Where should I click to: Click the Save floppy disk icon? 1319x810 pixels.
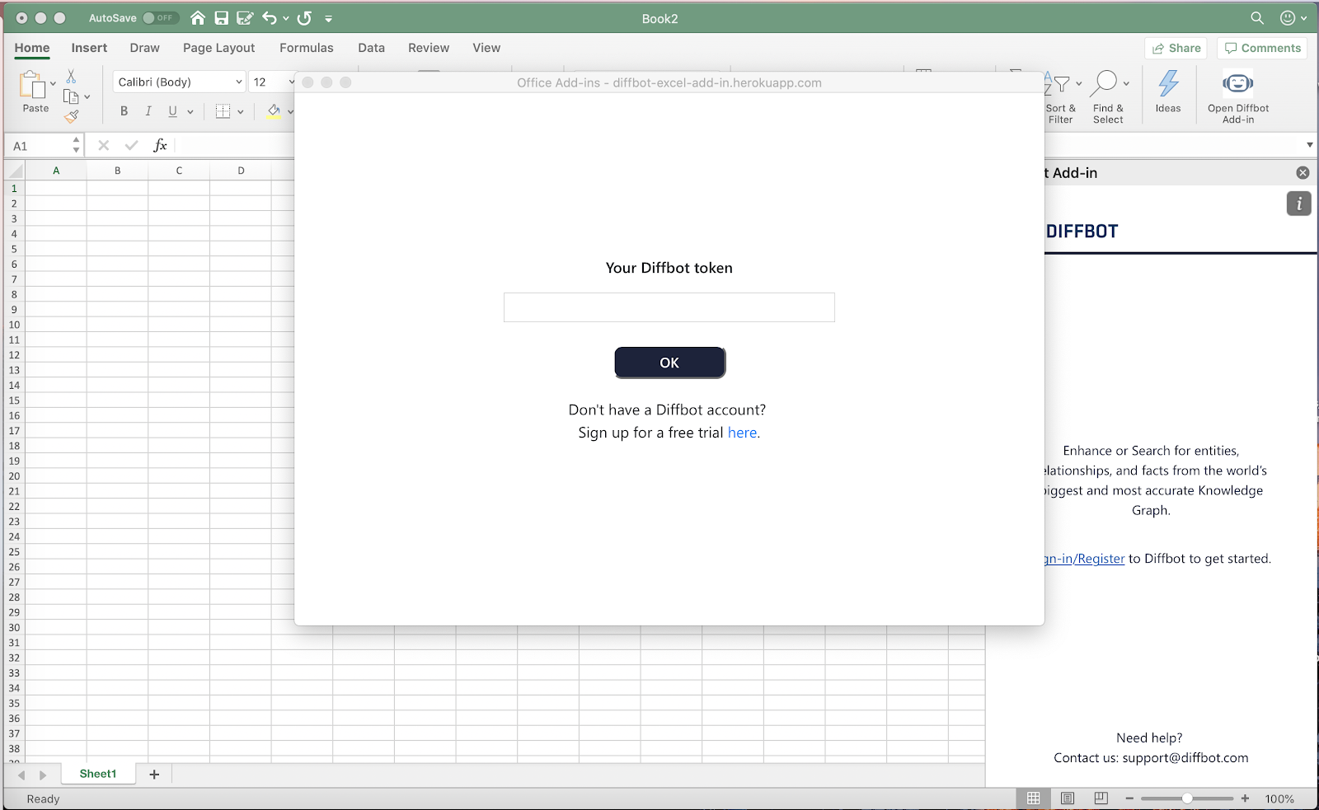tap(221, 17)
